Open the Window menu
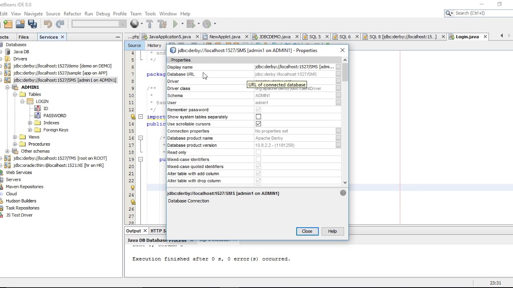 pyautogui.click(x=168, y=14)
